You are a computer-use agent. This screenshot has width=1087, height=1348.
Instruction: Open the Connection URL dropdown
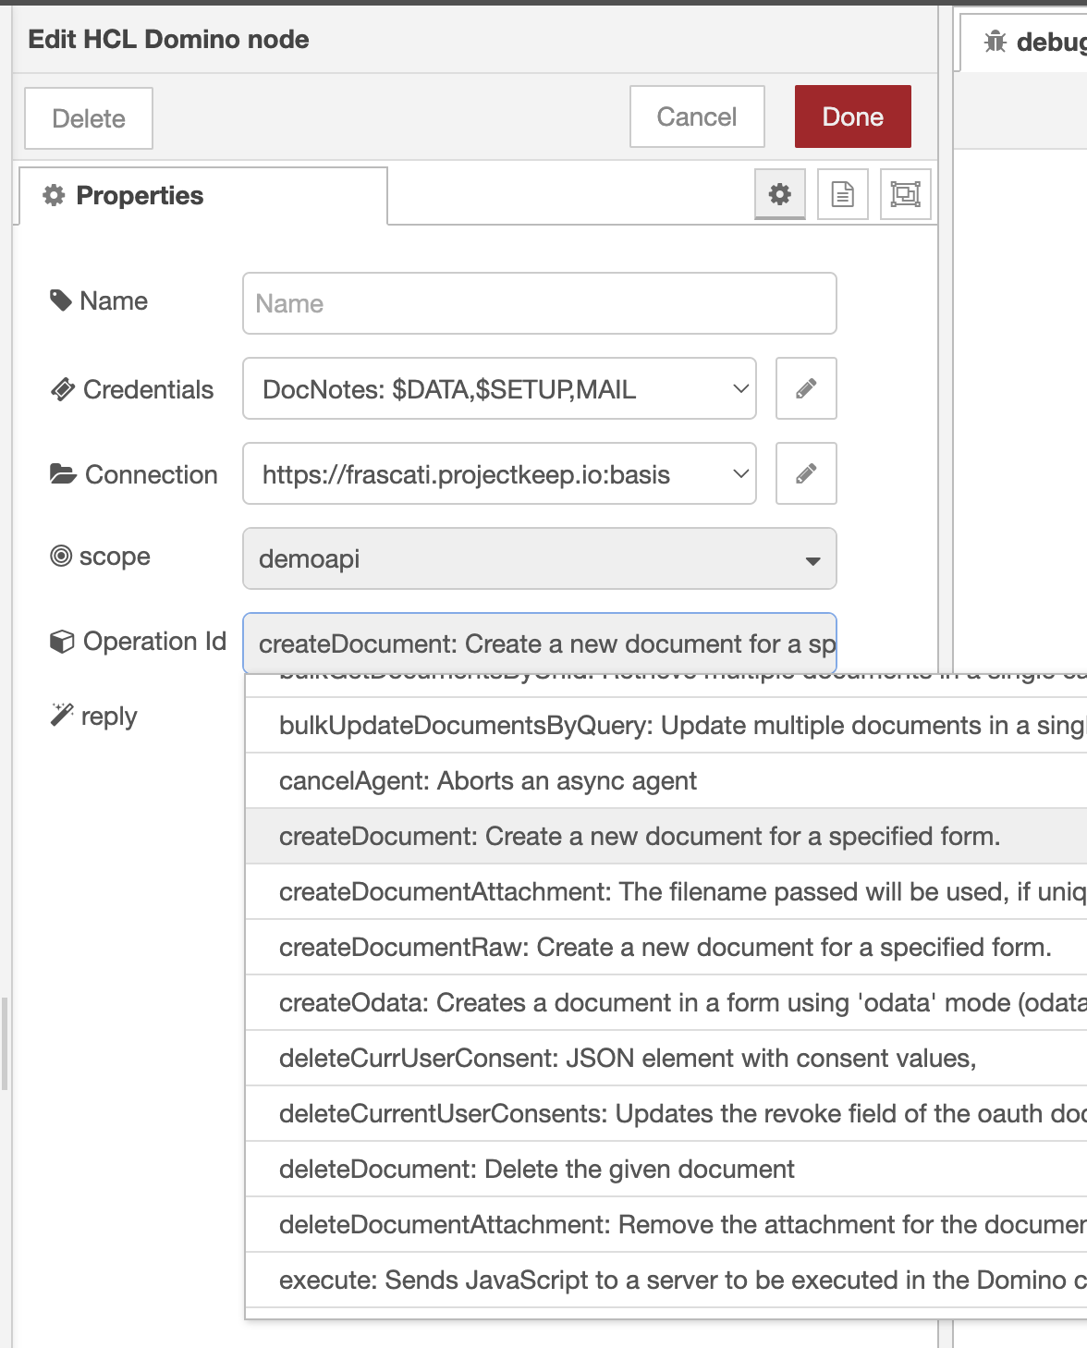(499, 473)
